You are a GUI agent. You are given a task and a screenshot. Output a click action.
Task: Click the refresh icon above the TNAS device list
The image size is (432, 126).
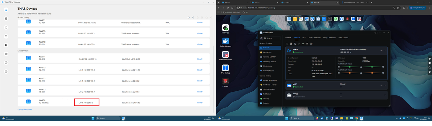pos(189,17)
